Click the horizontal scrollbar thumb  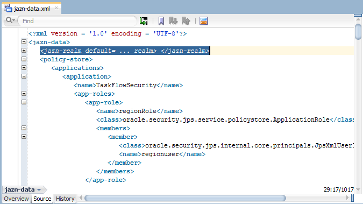pyautogui.click(x=185, y=198)
